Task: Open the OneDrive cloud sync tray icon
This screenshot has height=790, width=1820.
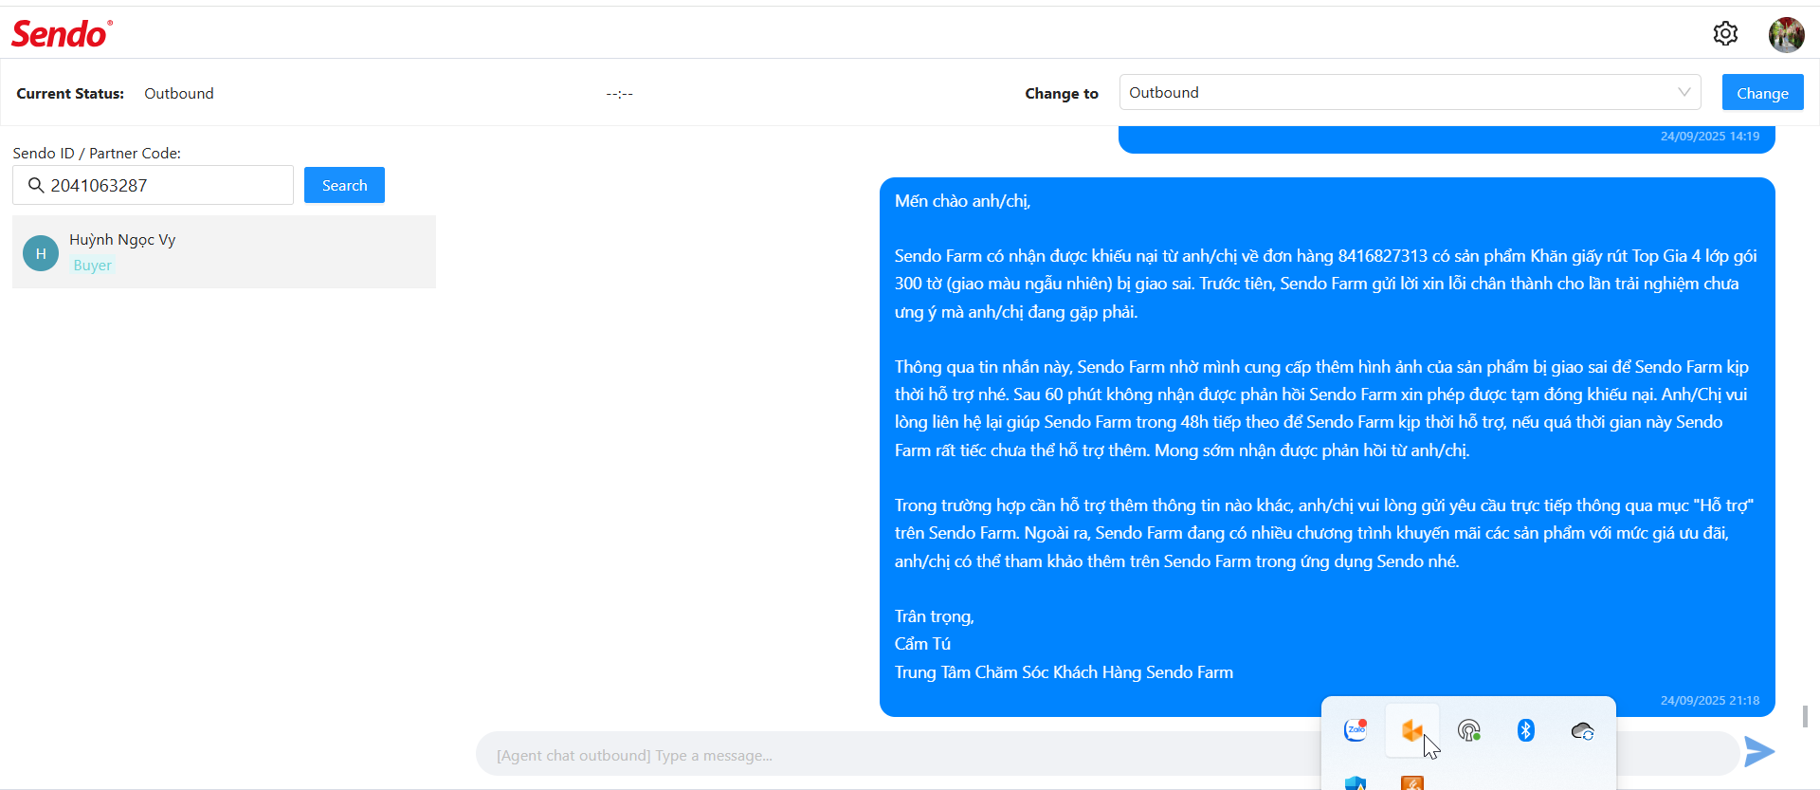Action: point(1583,730)
